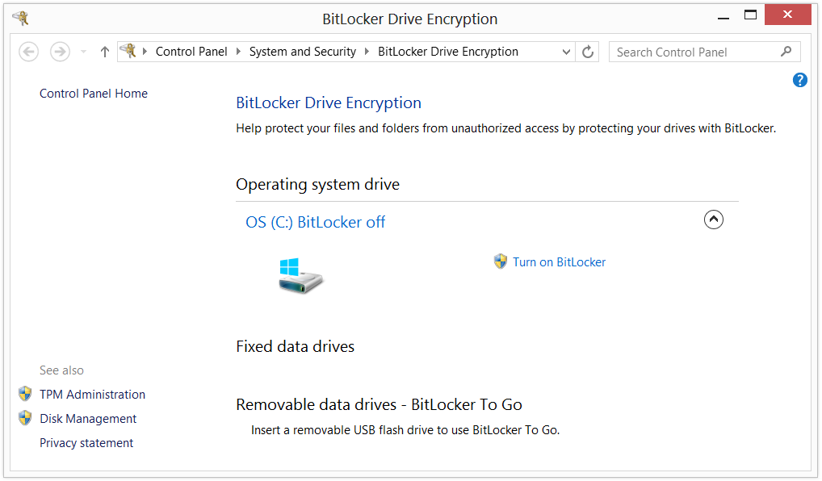Open the address bar history dropdown

[566, 52]
